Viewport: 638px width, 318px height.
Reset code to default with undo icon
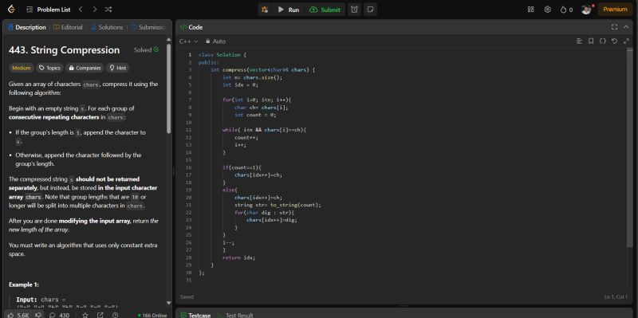pos(614,41)
